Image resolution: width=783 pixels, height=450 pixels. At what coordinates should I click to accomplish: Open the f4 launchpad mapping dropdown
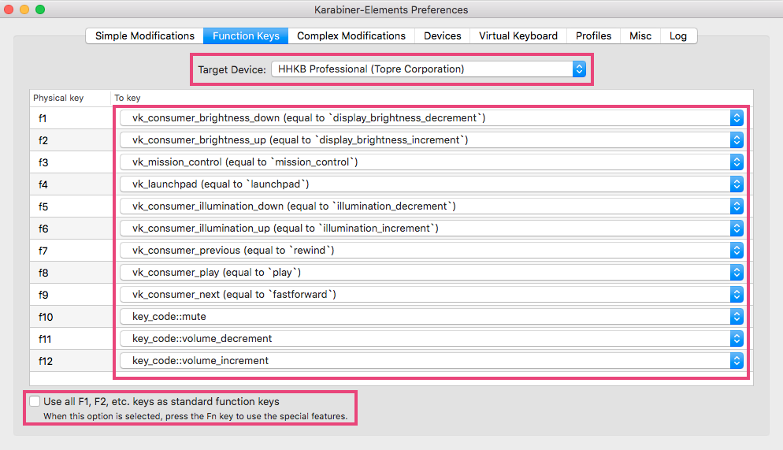click(432, 184)
